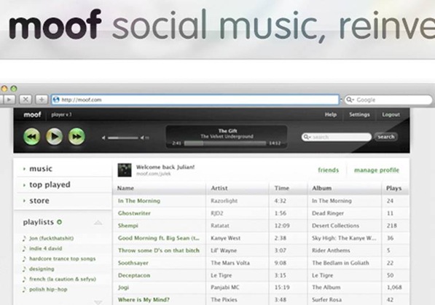This screenshot has width=435, height=305.
Task: Click album Surfer Rosa cell
Action: [326, 300]
